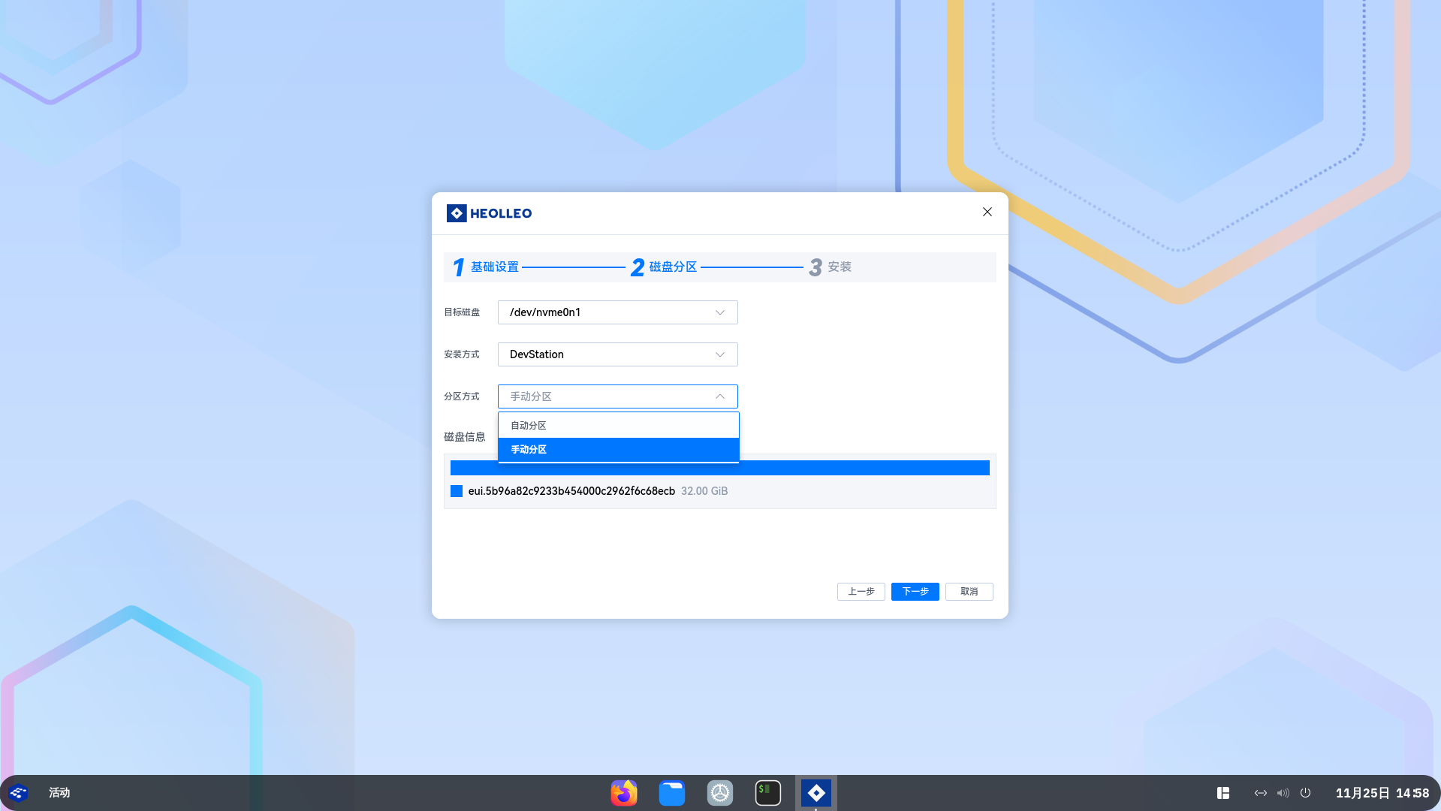Select the 手动分区 option

pyautogui.click(x=619, y=450)
